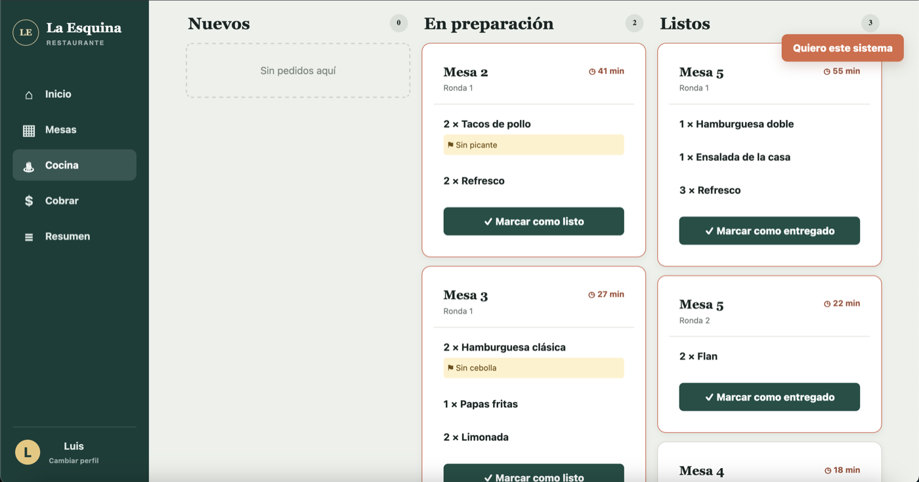919x482 pixels.
Task: Open Cobrar in the sidebar menu
Action: [x=74, y=201]
